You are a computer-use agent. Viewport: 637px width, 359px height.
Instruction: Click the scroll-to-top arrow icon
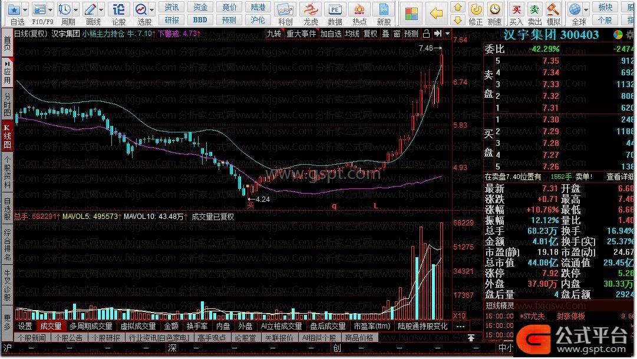[x=471, y=338]
